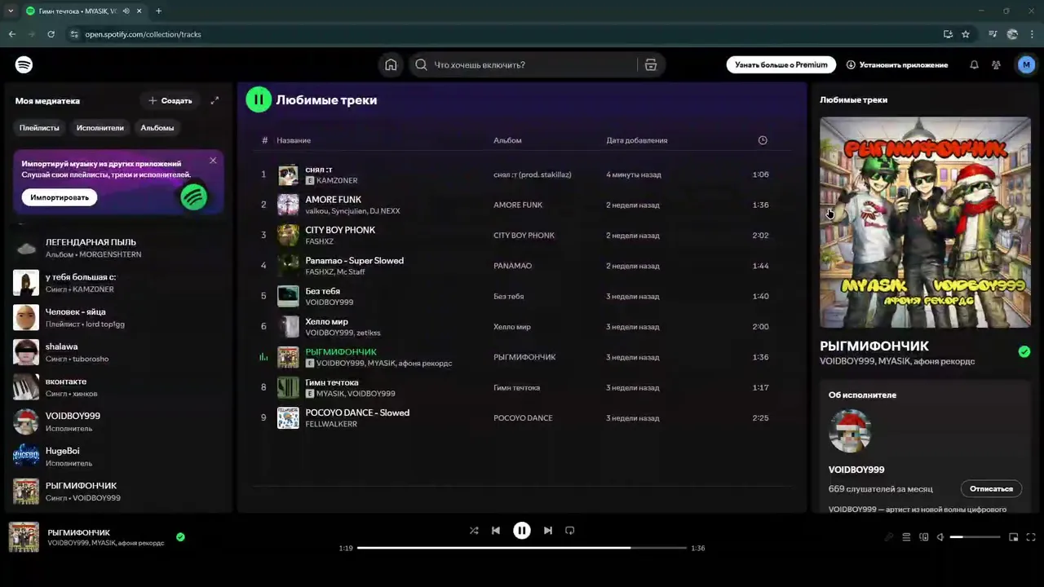Show lyrics microphone icon

coord(889,536)
